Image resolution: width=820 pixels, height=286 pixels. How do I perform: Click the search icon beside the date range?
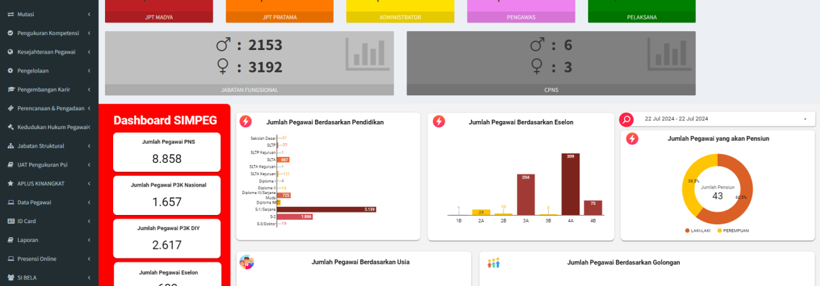(627, 120)
